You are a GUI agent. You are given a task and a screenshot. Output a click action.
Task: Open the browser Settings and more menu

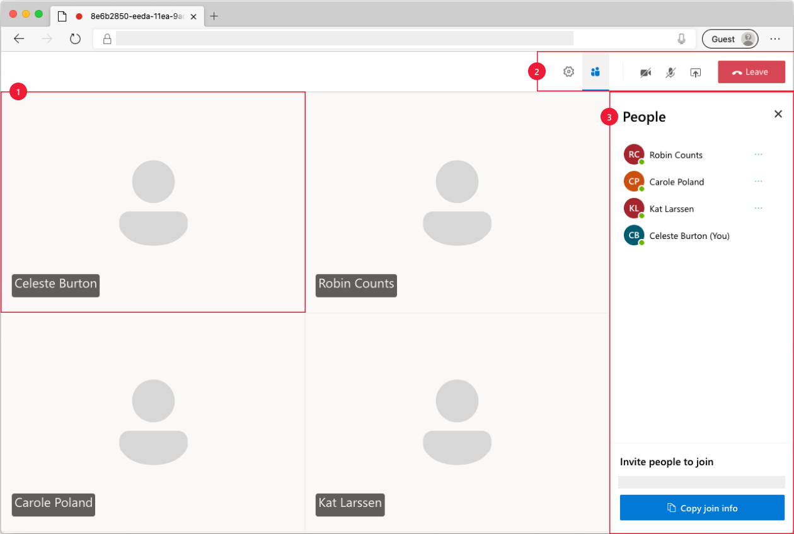coord(775,38)
